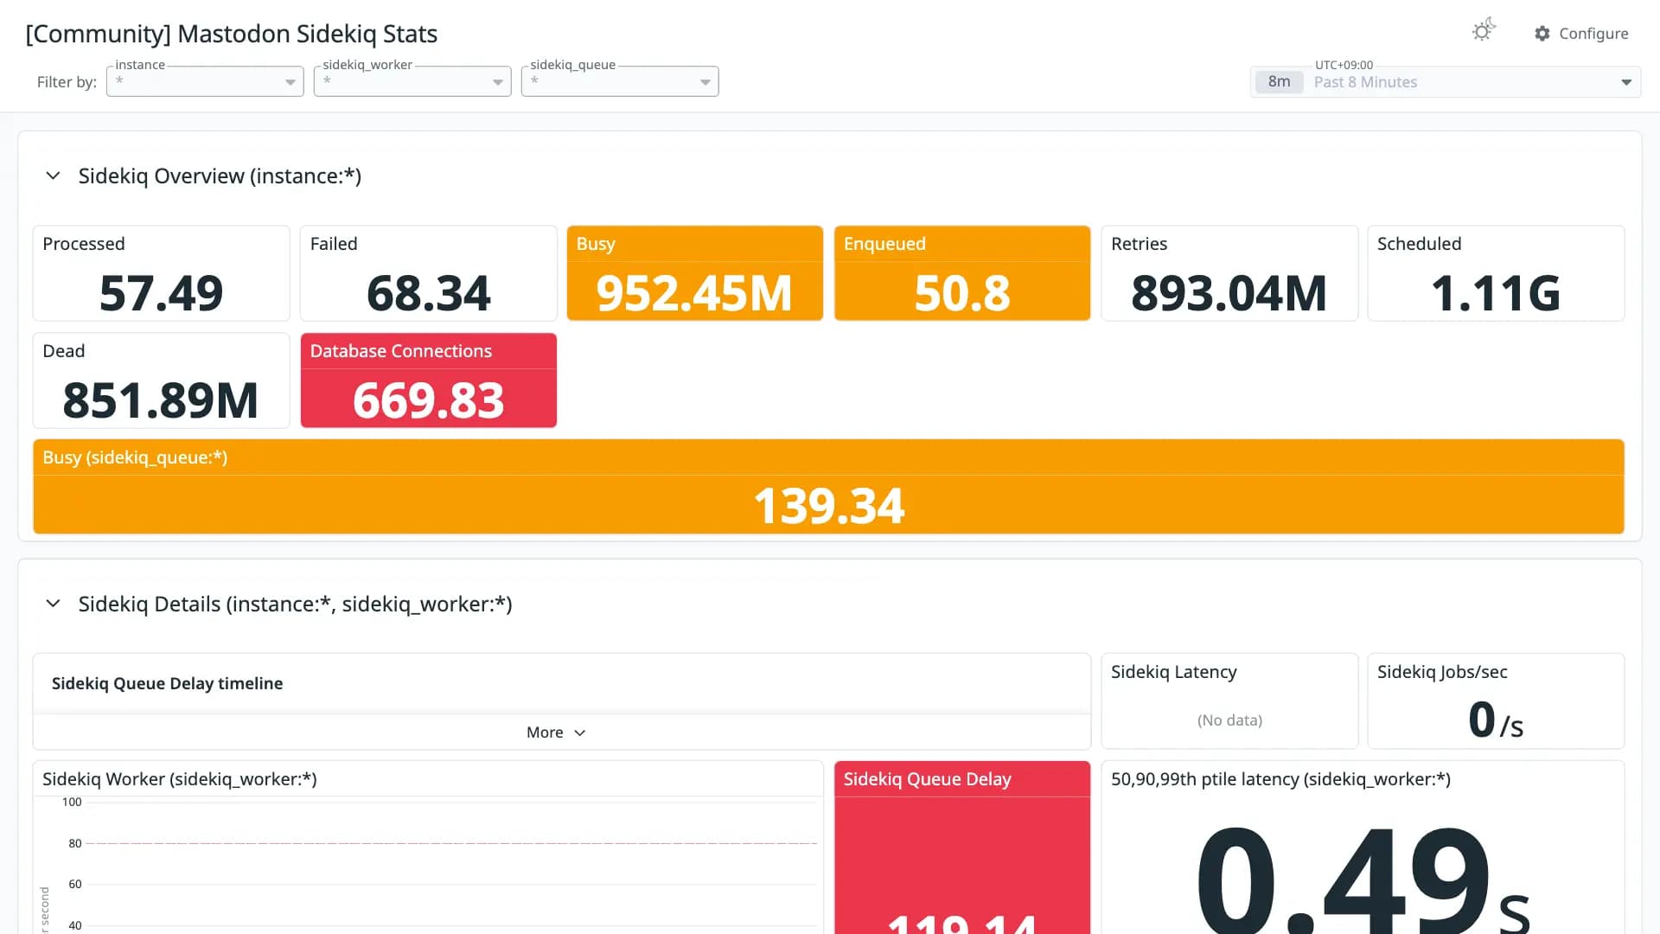
Task: Click the (No data) text in Latency
Action: (x=1229, y=720)
